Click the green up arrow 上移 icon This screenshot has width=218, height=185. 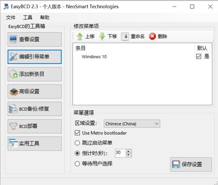point(80,36)
